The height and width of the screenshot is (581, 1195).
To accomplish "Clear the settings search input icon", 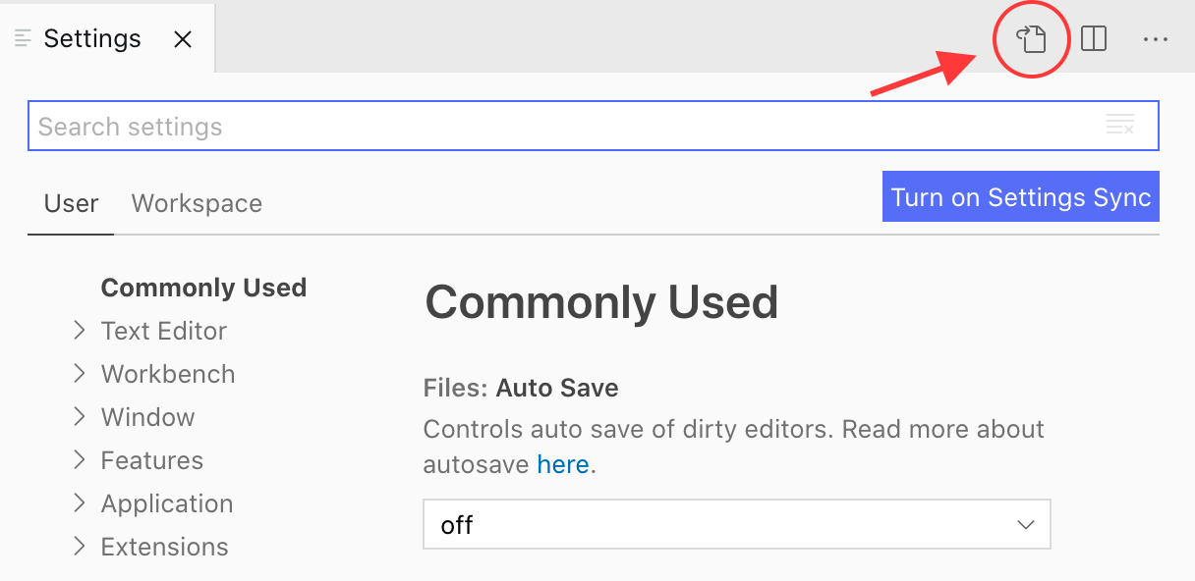I will tap(1120, 126).
